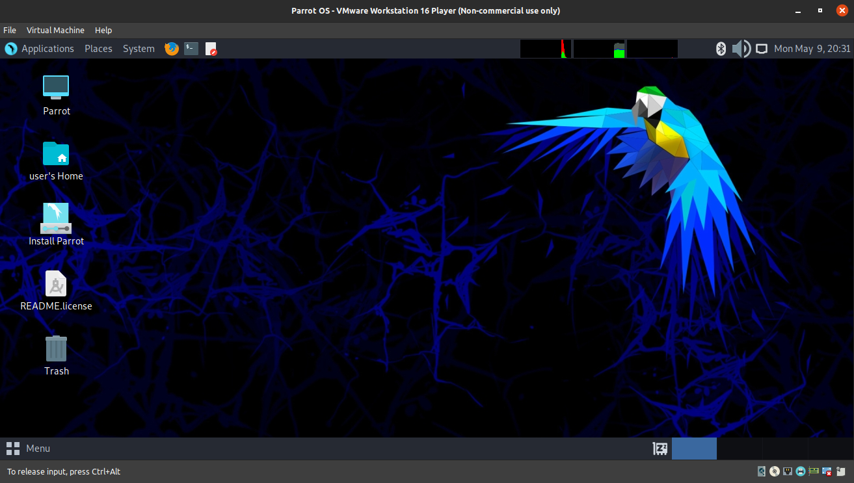Open the Places menu
The height and width of the screenshot is (483, 854).
(x=98, y=49)
